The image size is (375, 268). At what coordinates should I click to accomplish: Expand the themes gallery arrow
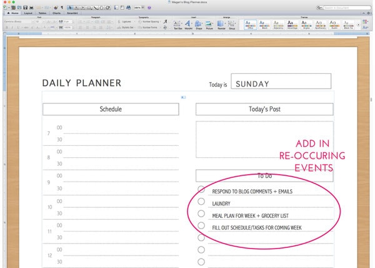tap(358, 24)
